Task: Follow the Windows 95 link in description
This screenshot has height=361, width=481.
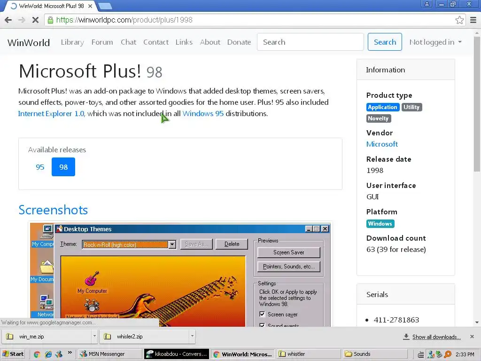Action: (x=203, y=114)
